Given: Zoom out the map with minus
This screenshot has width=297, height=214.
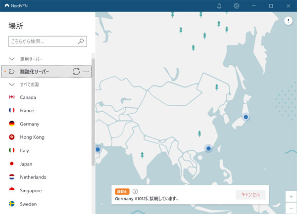Looking at the screenshot, I should [291, 208].
